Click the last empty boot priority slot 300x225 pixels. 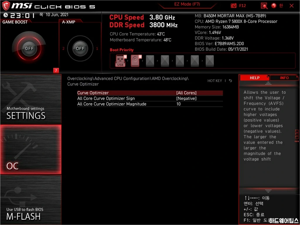tap(210, 61)
